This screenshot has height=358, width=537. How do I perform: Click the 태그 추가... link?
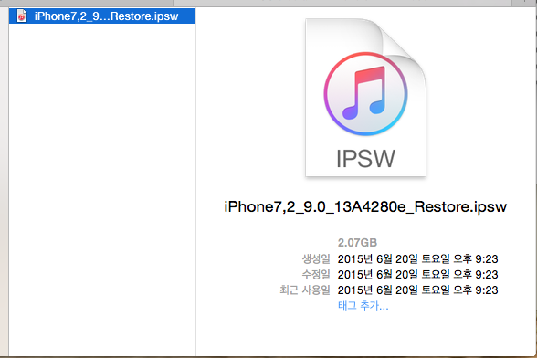363,305
